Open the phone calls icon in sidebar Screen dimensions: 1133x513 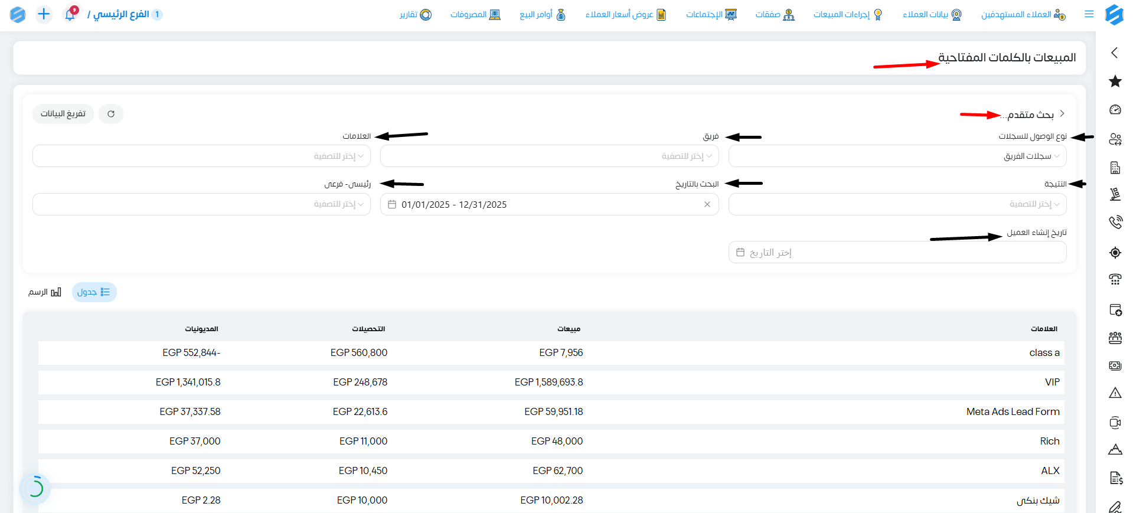[1115, 222]
